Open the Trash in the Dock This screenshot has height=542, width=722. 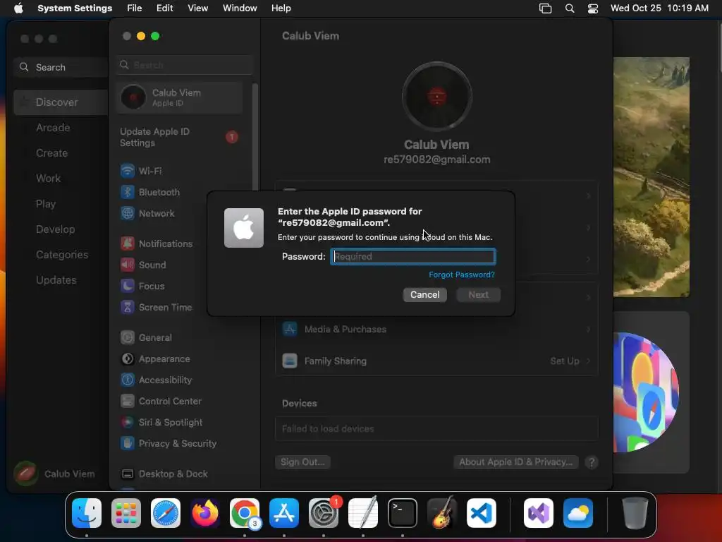click(635, 513)
